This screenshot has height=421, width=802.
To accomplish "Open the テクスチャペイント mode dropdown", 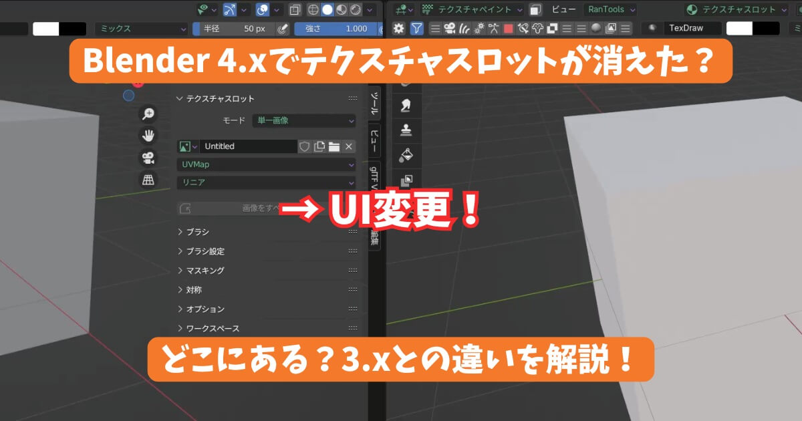I will pos(473,9).
